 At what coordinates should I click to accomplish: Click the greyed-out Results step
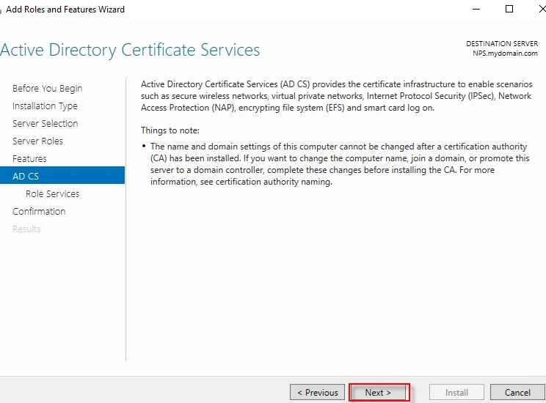click(26, 229)
